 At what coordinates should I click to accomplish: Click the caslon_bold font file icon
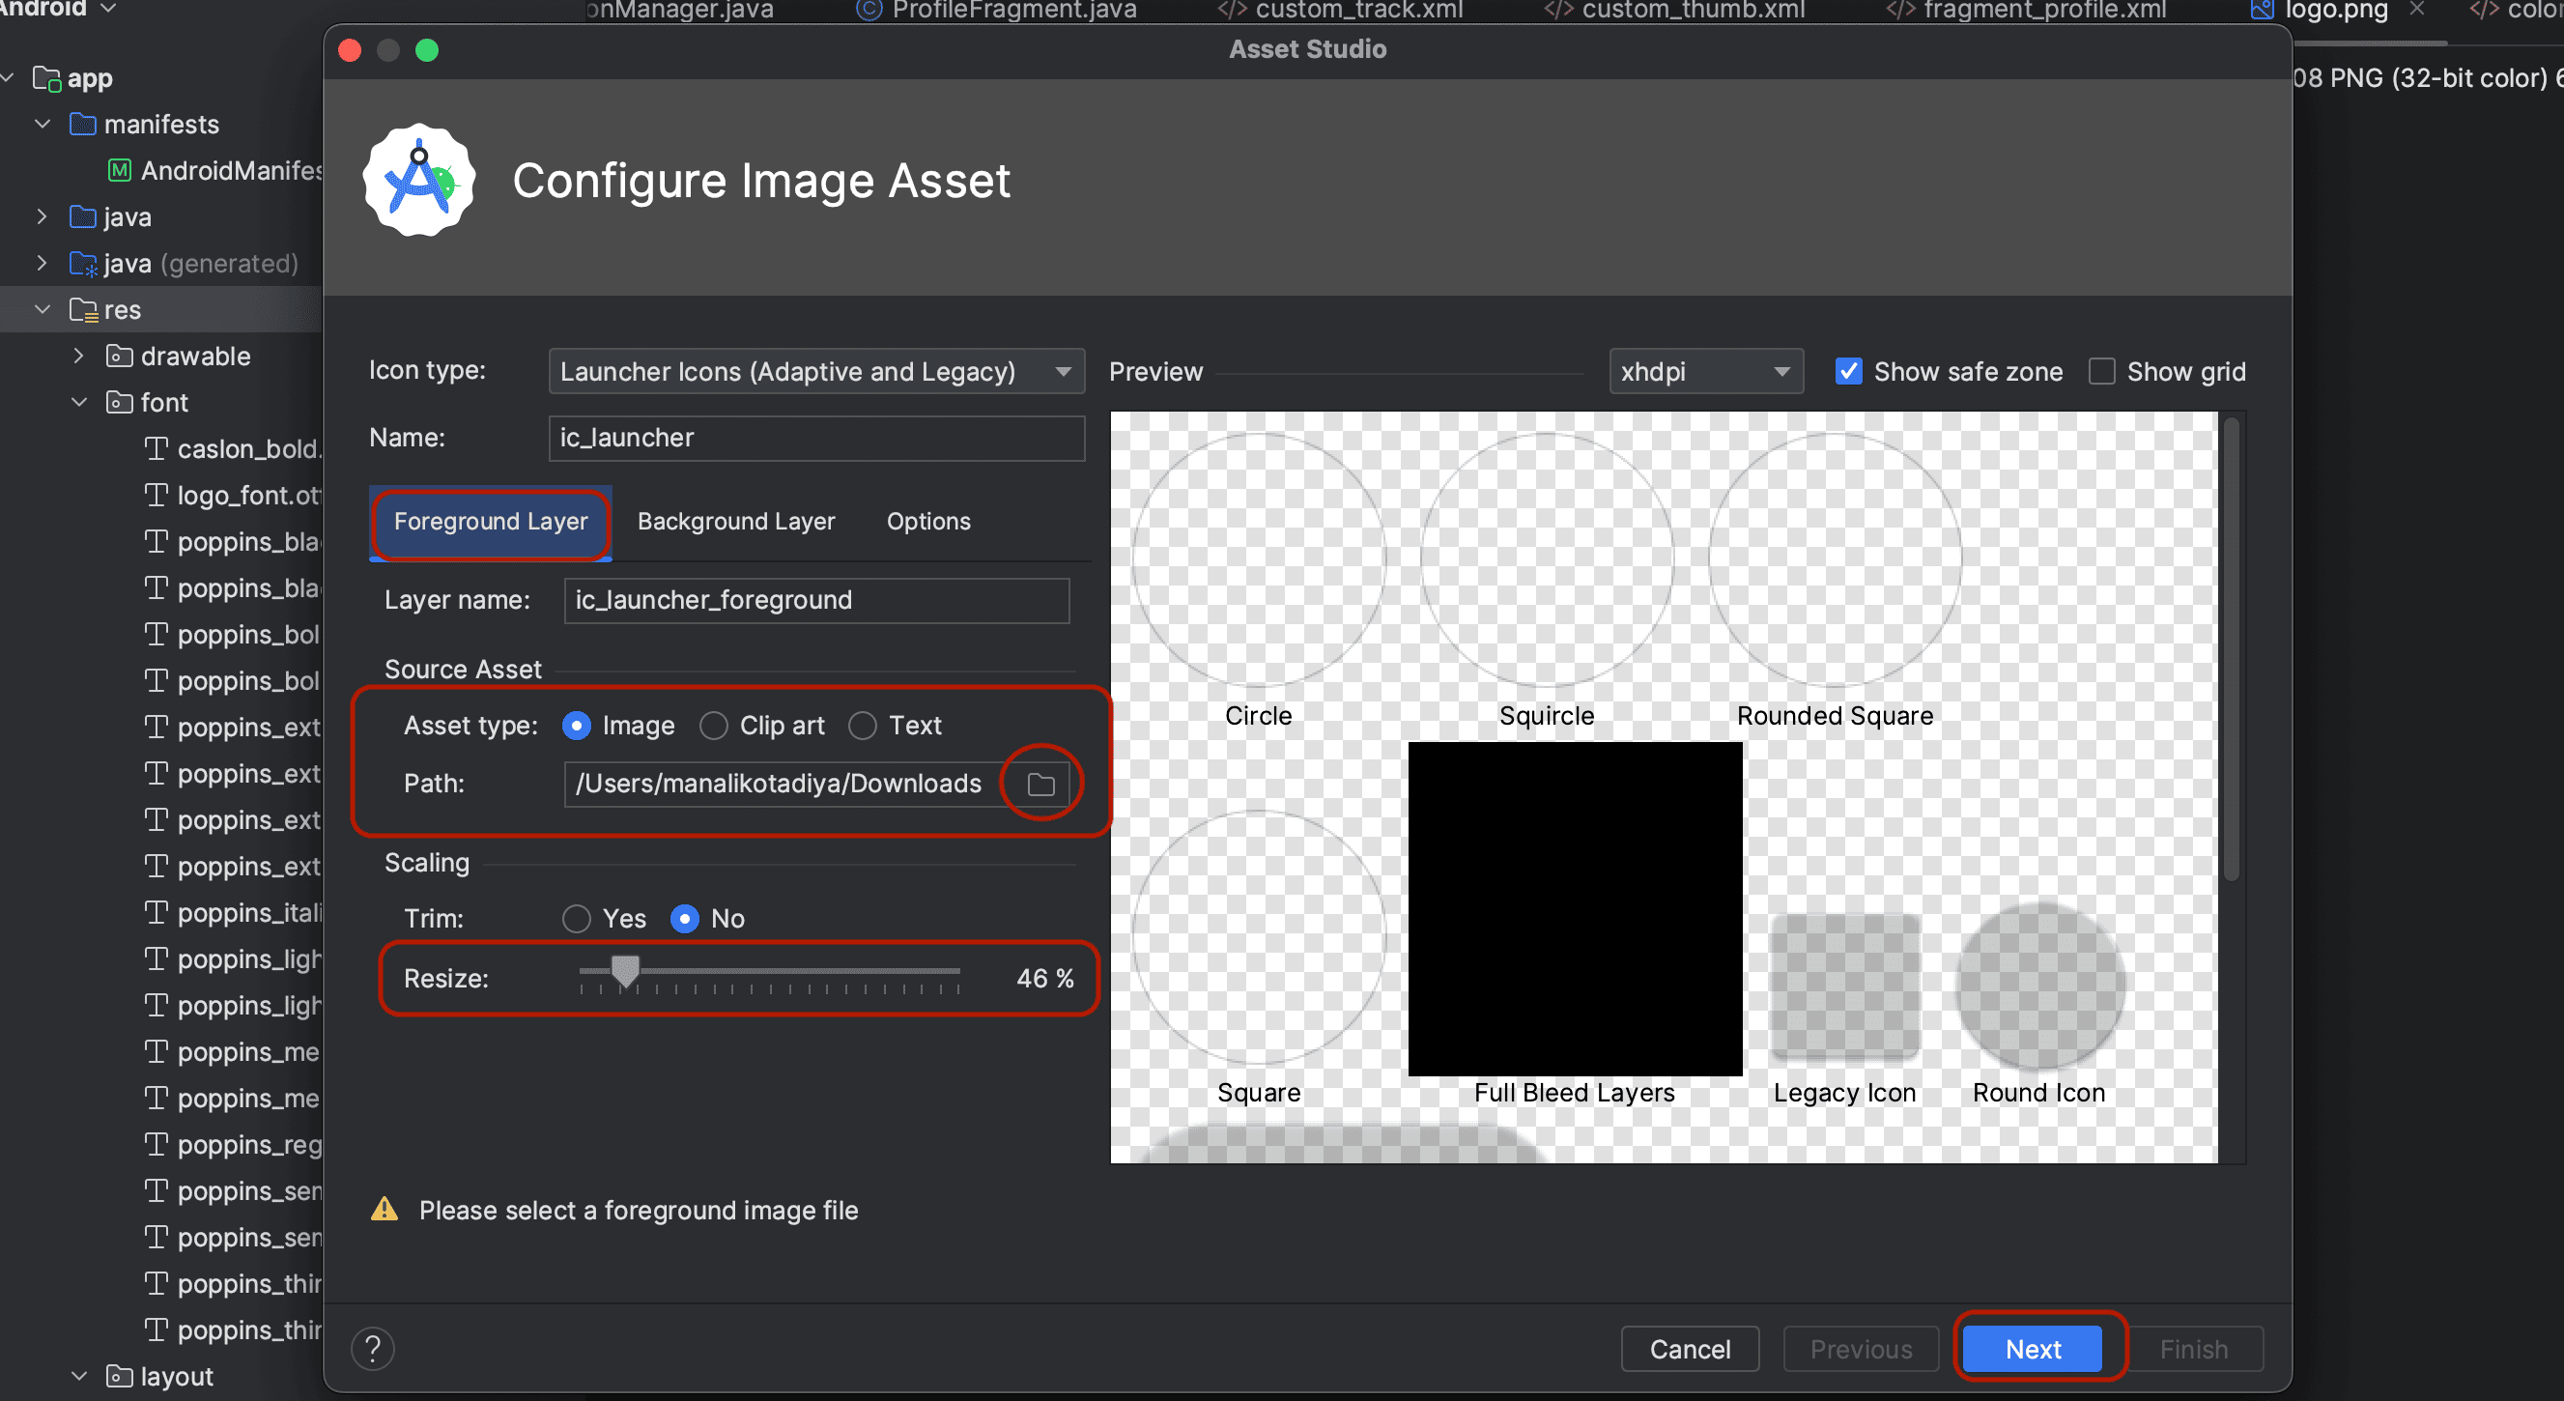tap(157, 449)
